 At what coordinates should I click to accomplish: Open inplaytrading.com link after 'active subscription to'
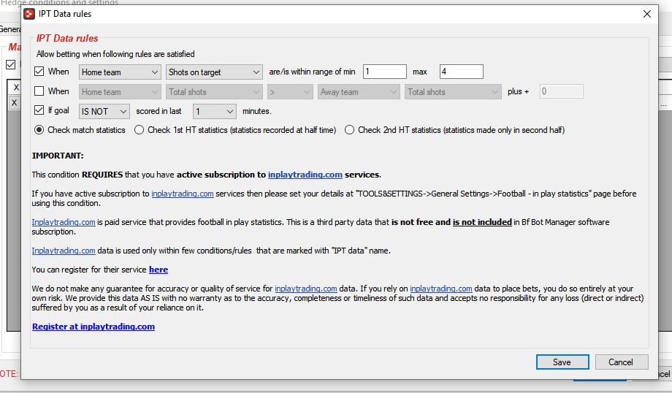pyautogui.click(x=182, y=194)
